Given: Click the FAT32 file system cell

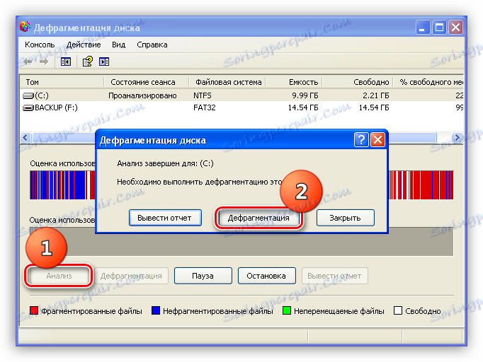Looking at the screenshot, I should tap(205, 107).
